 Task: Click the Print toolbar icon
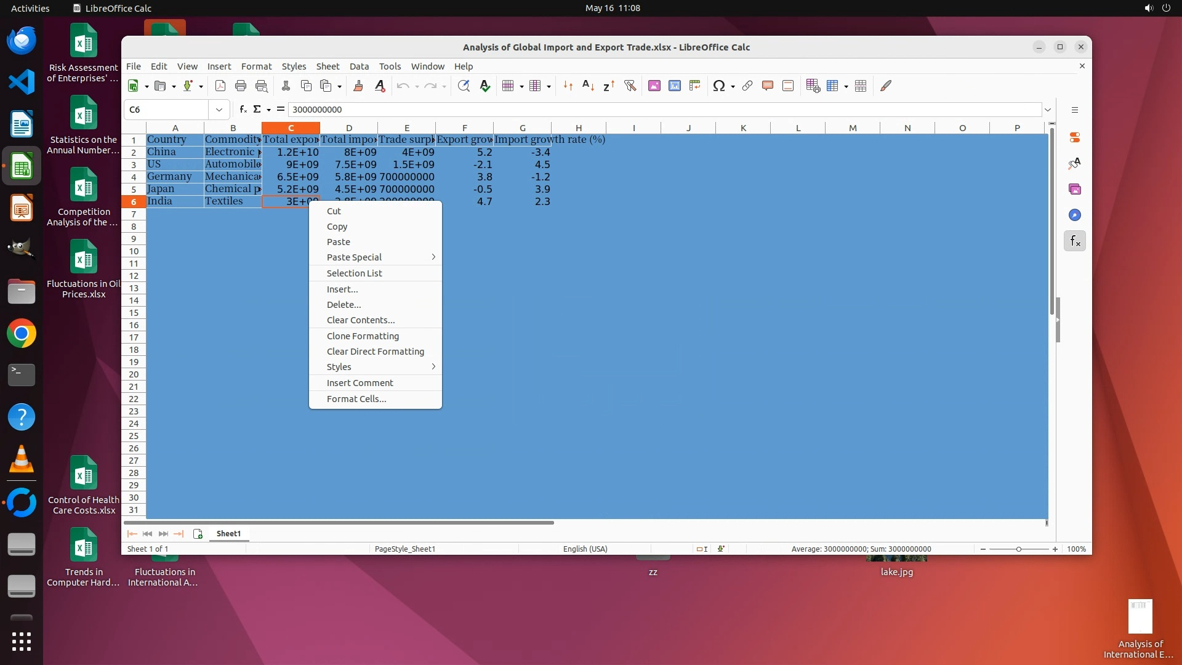(241, 86)
